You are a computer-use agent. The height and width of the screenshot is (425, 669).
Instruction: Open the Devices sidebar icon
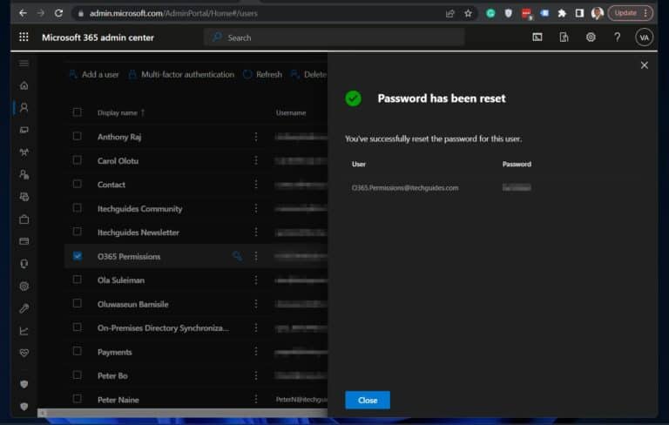click(24, 130)
